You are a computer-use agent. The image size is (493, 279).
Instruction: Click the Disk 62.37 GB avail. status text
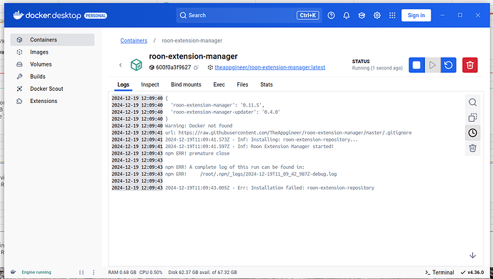pos(202,273)
